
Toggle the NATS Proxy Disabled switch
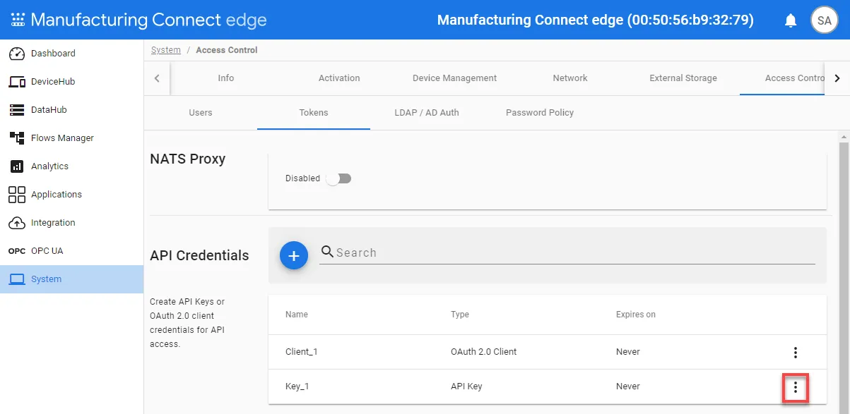pos(338,178)
